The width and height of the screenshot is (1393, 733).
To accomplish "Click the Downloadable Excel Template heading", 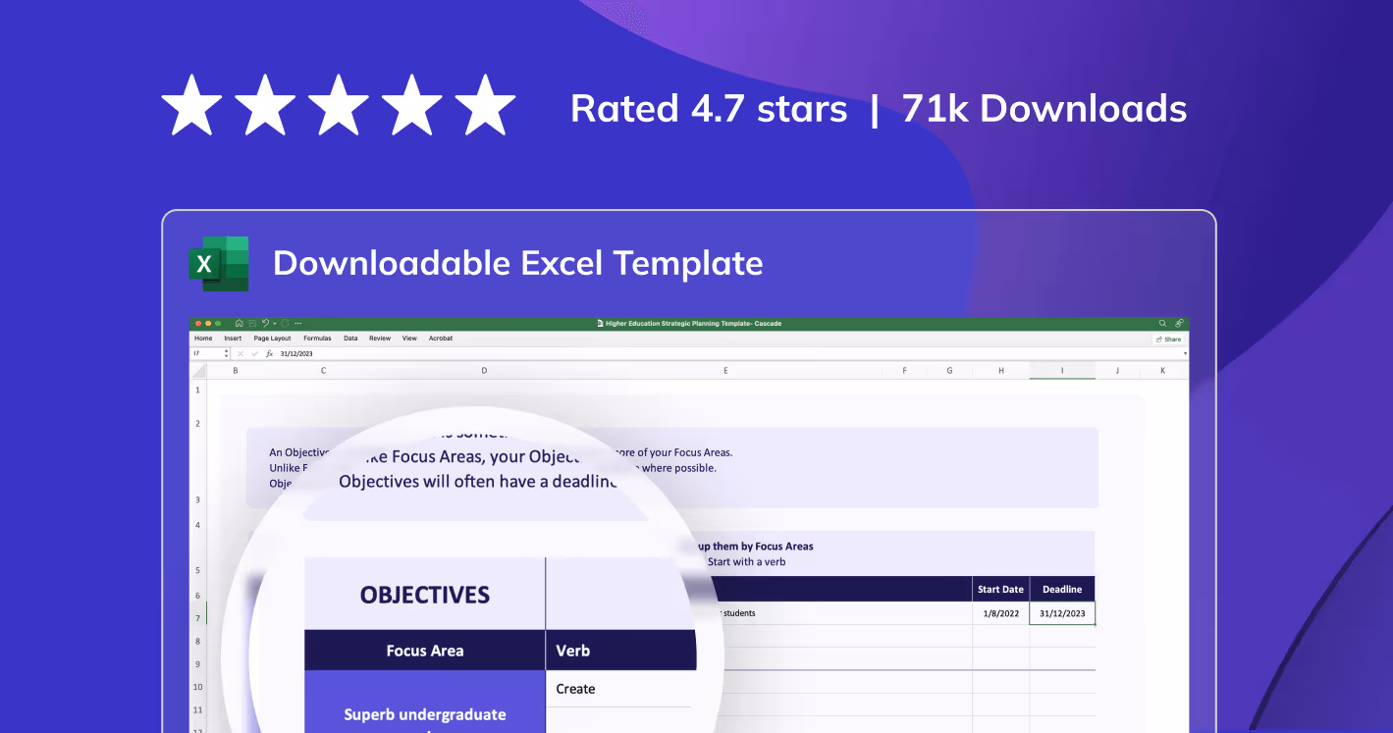I will [x=517, y=263].
